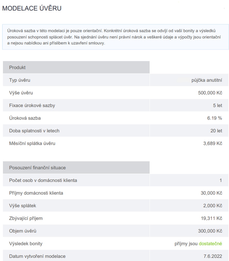
Task: Select the 6.19 % interest rate value
Action: click(215, 118)
